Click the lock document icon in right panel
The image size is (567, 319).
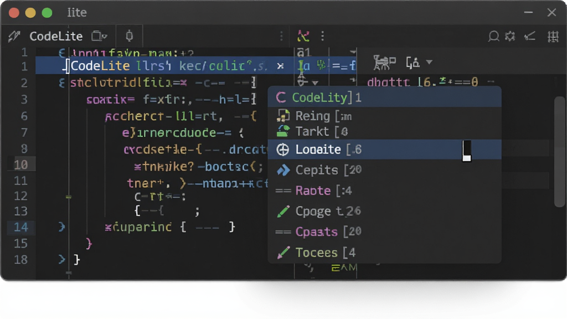coord(413,63)
